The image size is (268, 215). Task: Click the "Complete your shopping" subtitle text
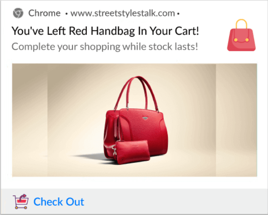(105, 47)
